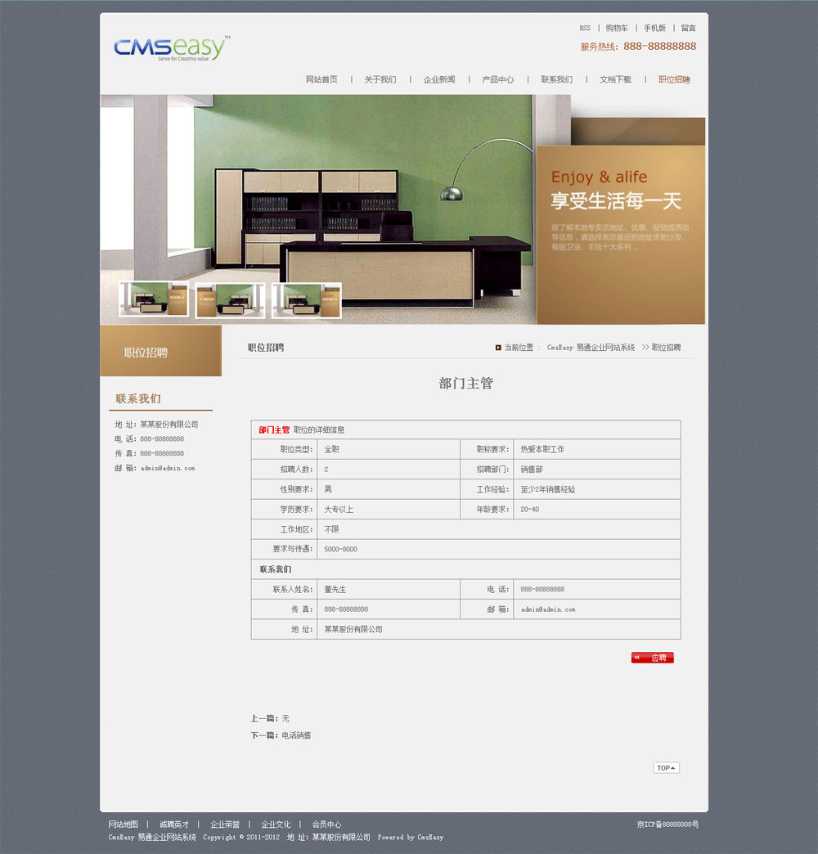Click 企业文化 in footer
The height and width of the screenshot is (854, 818).
tap(276, 824)
